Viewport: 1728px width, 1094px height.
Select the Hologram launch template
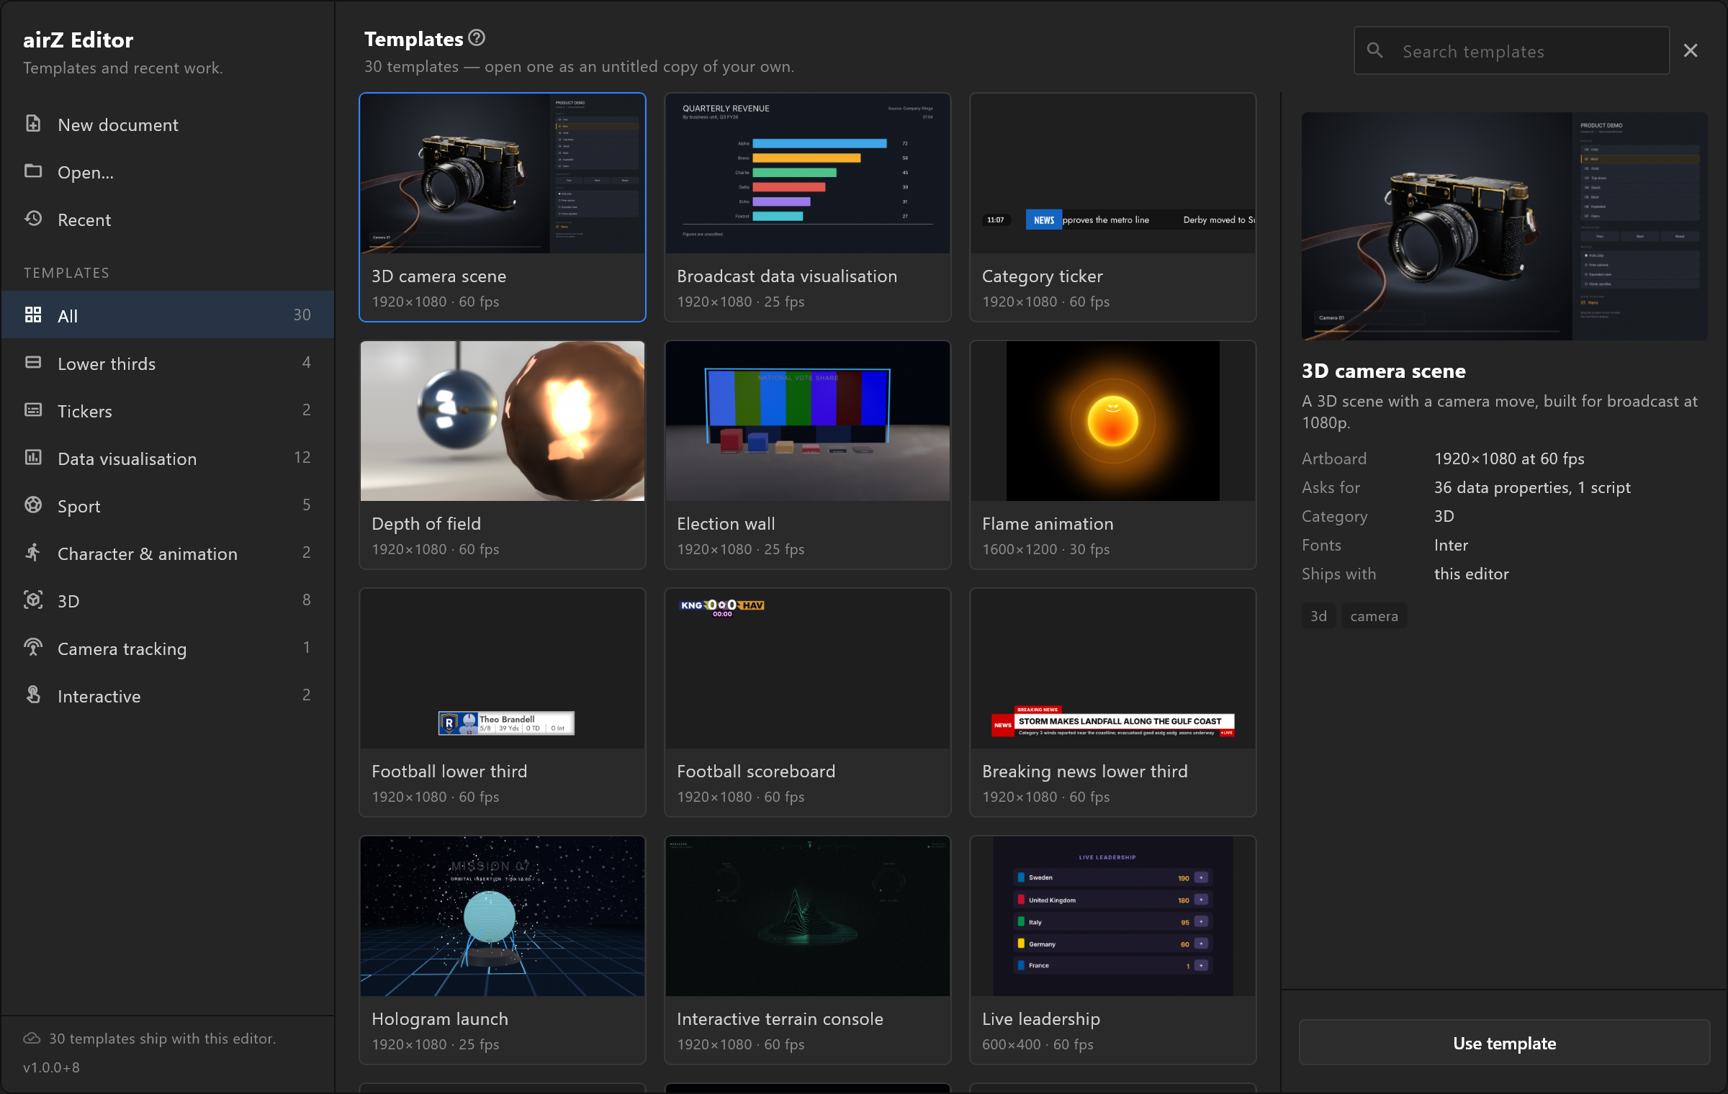click(503, 950)
